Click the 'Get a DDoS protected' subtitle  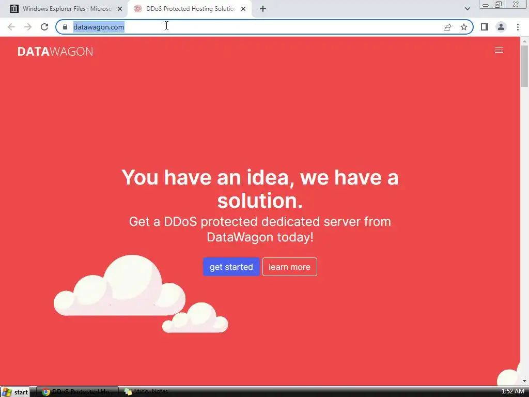coord(260,229)
